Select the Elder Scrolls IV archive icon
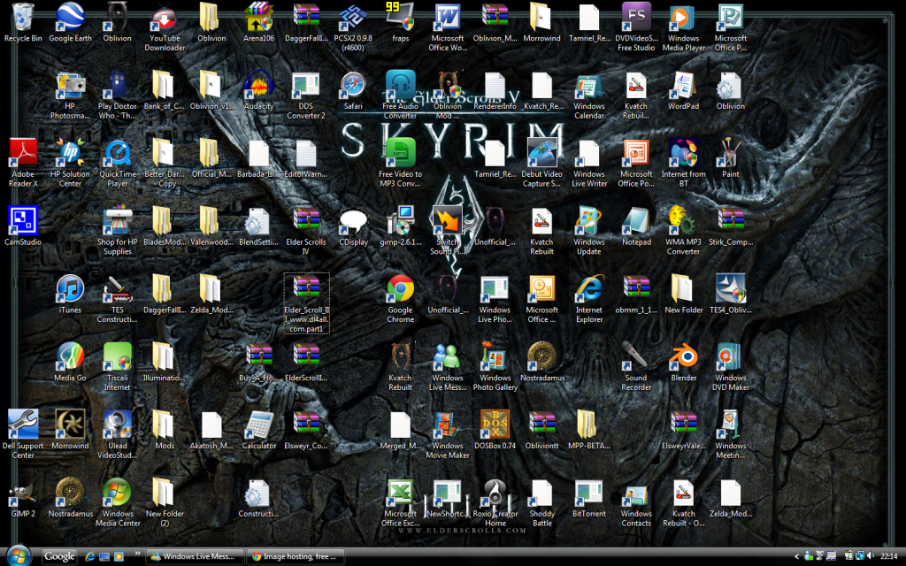 click(x=306, y=221)
